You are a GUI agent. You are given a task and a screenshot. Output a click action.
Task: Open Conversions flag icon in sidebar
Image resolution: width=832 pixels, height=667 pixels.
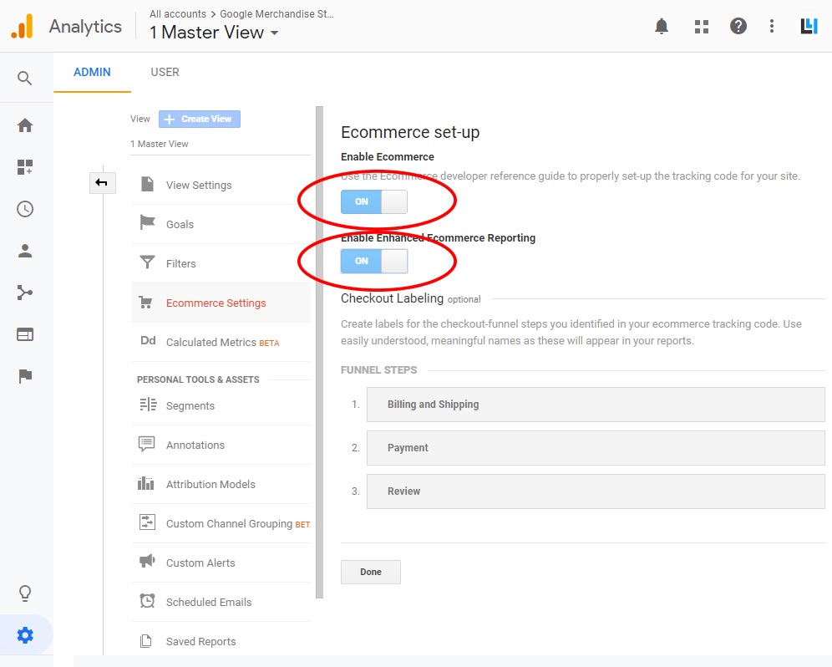(25, 376)
